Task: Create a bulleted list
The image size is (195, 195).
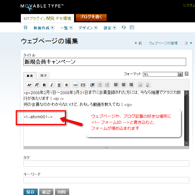Action: 100,85
